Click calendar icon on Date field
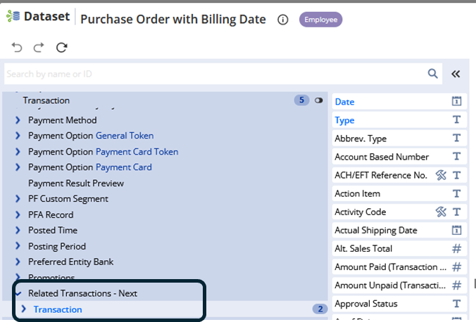Image resolution: width=476 pixels, height=322 pixels. pyautogui.click(x=456, y=101)
